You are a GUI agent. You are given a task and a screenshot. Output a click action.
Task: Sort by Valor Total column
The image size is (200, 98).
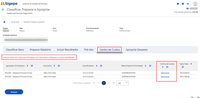pos(191,64)
